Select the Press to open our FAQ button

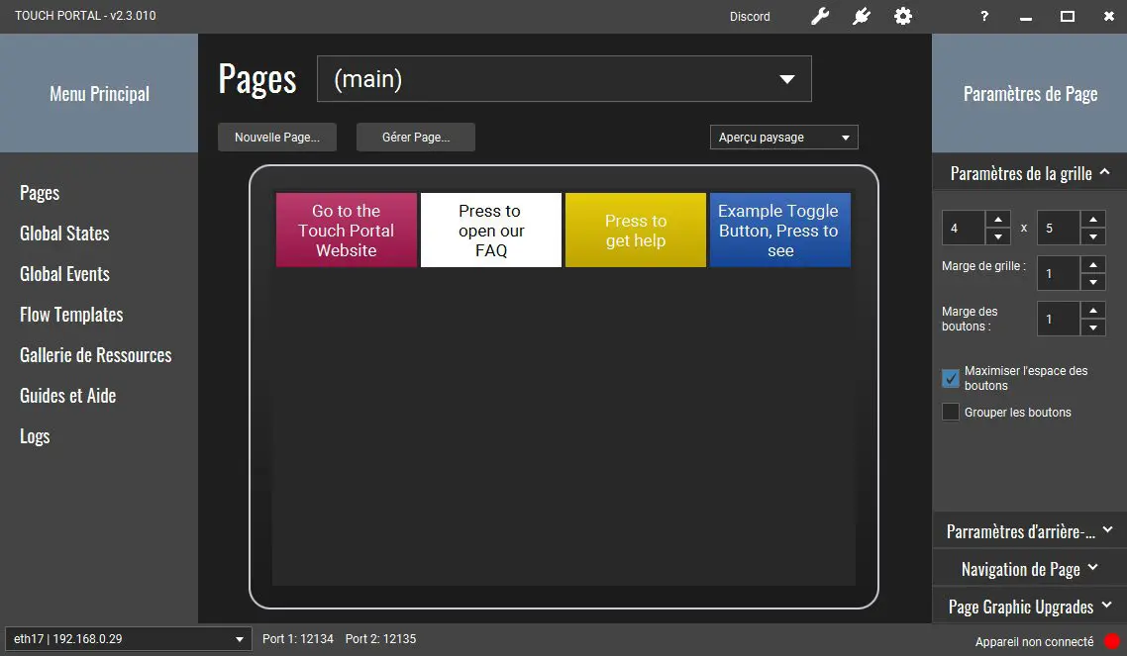click(x=491, y=231)
